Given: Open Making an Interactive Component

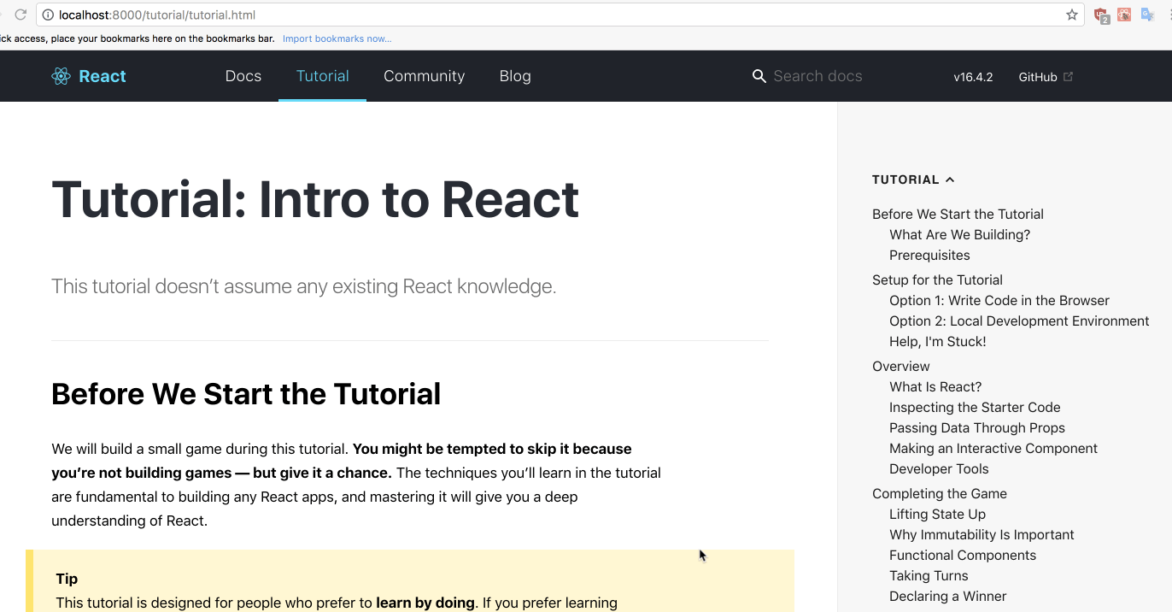Looking at the screenshot, I should pyautogui.click(x=993, y=448).
